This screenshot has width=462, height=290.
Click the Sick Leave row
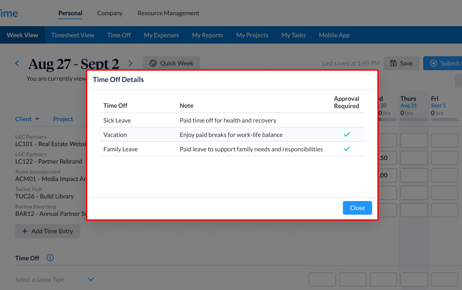point(232,120)
